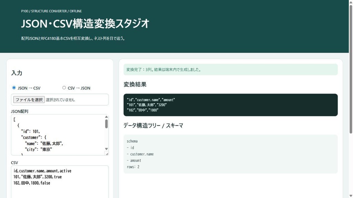Click the JSON配列 field label
353x198 pixels.
[20, 111]
